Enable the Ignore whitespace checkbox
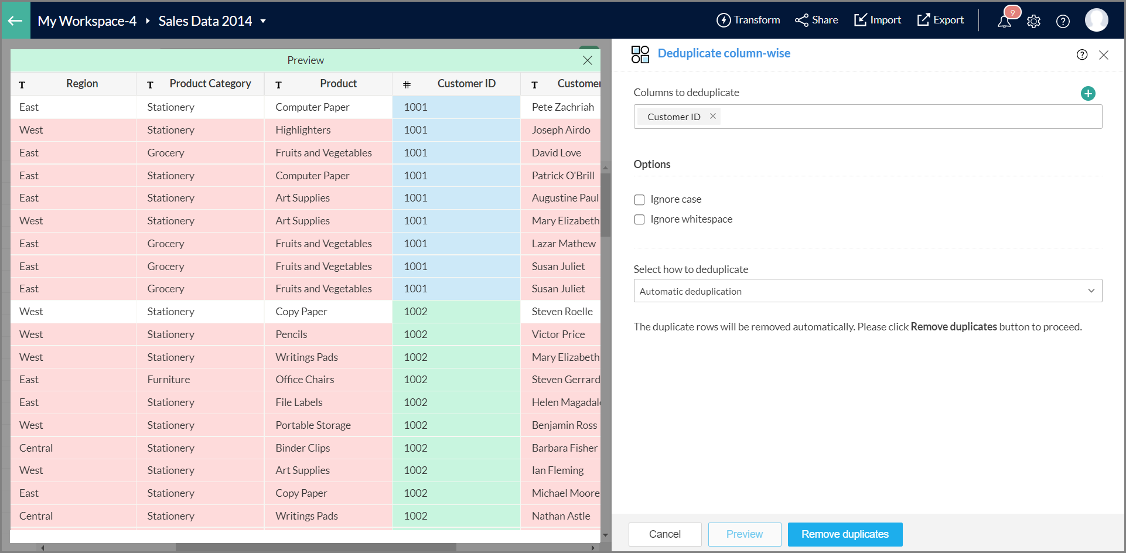The width and height of the screenshot is (1126, 553). [640, 220]
